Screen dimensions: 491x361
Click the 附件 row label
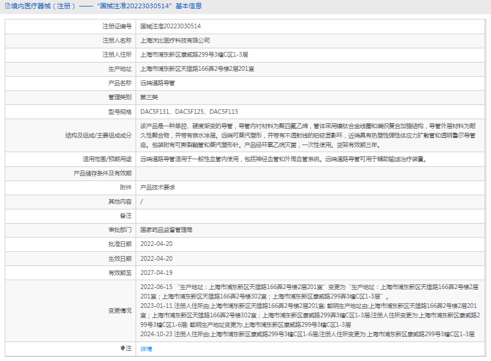tap(126, 188)
